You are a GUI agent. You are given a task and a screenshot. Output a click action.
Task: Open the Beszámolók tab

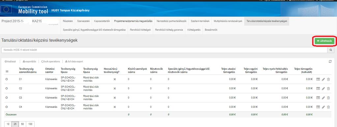click(211, 30)
